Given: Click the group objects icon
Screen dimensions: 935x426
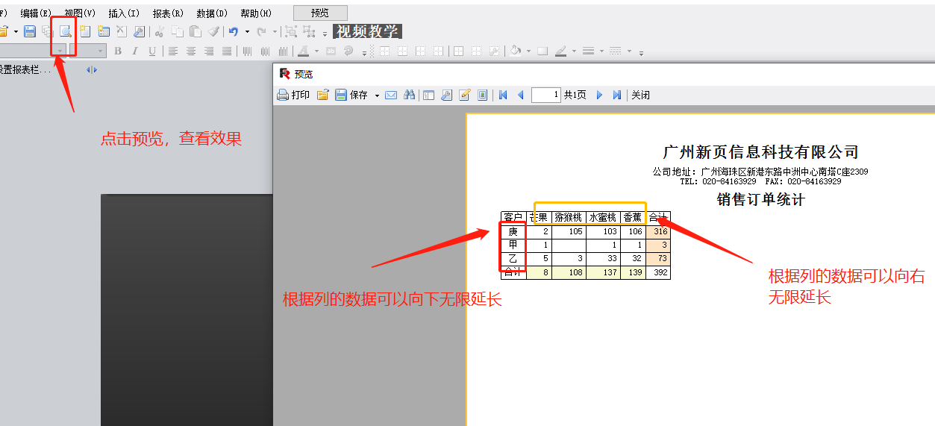Looking at the screenshot, I should point(291,31).
